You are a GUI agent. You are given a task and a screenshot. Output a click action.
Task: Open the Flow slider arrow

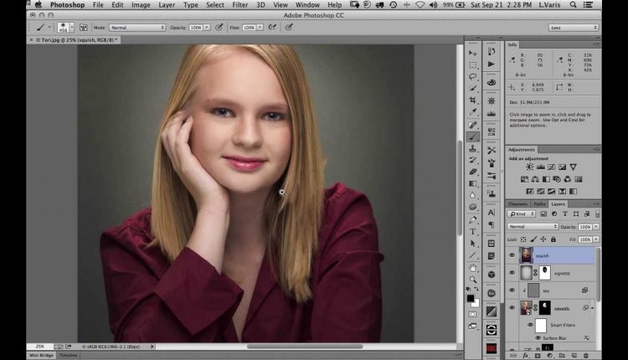260,28
